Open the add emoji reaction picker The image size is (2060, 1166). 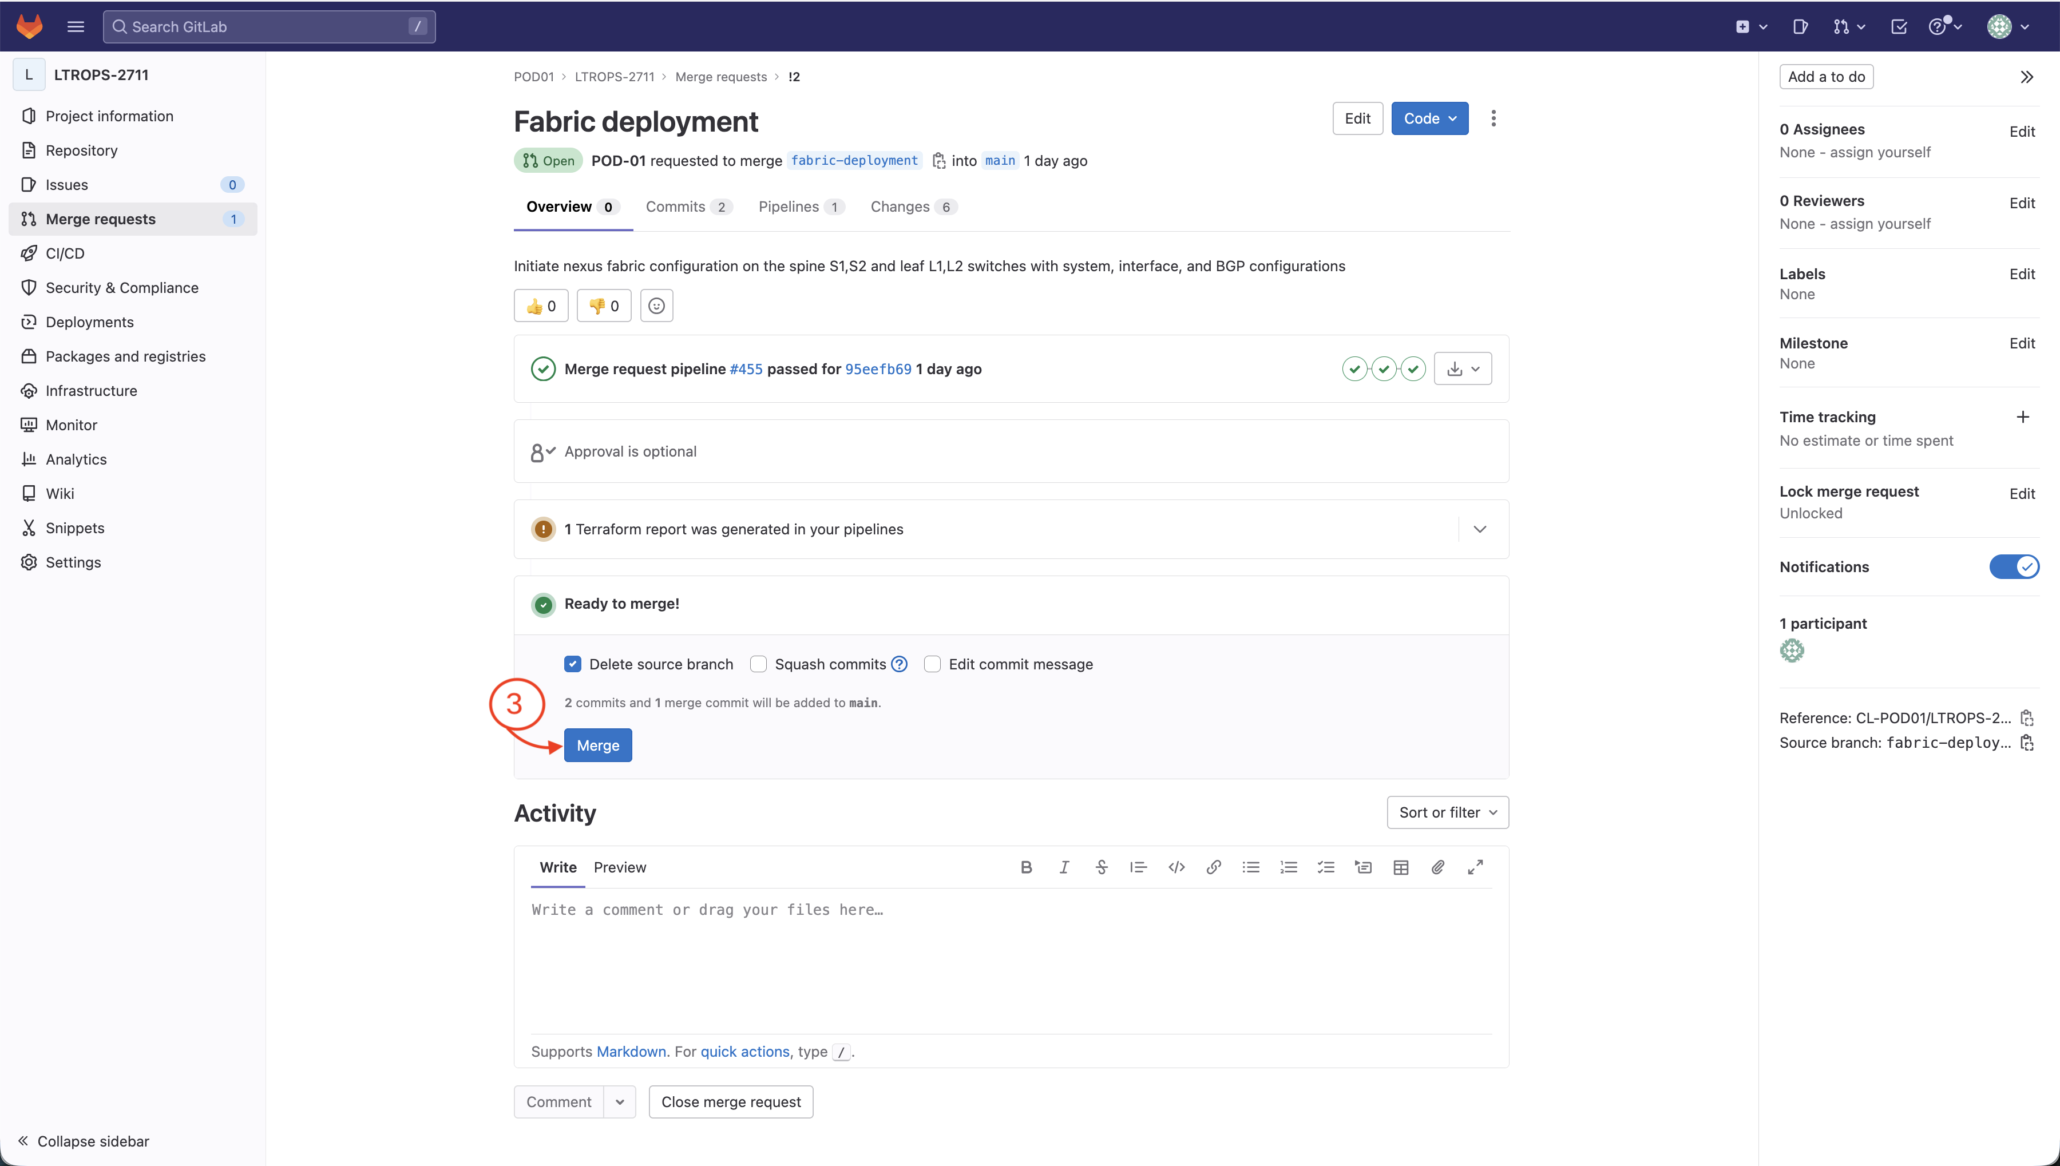click(x=656, y=306)
